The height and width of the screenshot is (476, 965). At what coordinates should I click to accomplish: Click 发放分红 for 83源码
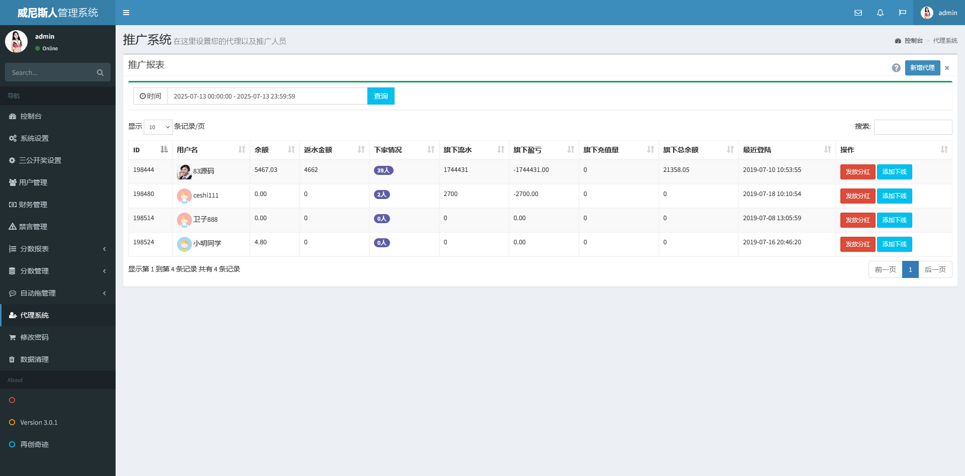(x=858, y=172)
